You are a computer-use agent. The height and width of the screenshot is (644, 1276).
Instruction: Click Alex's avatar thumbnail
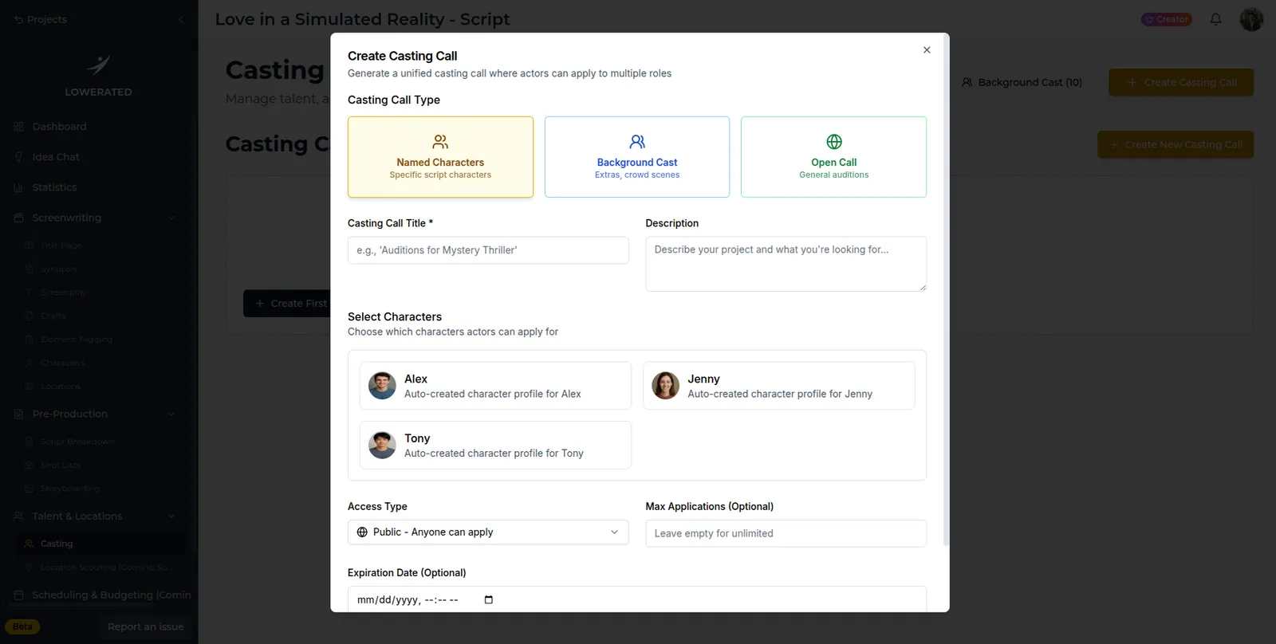point(382,386)
